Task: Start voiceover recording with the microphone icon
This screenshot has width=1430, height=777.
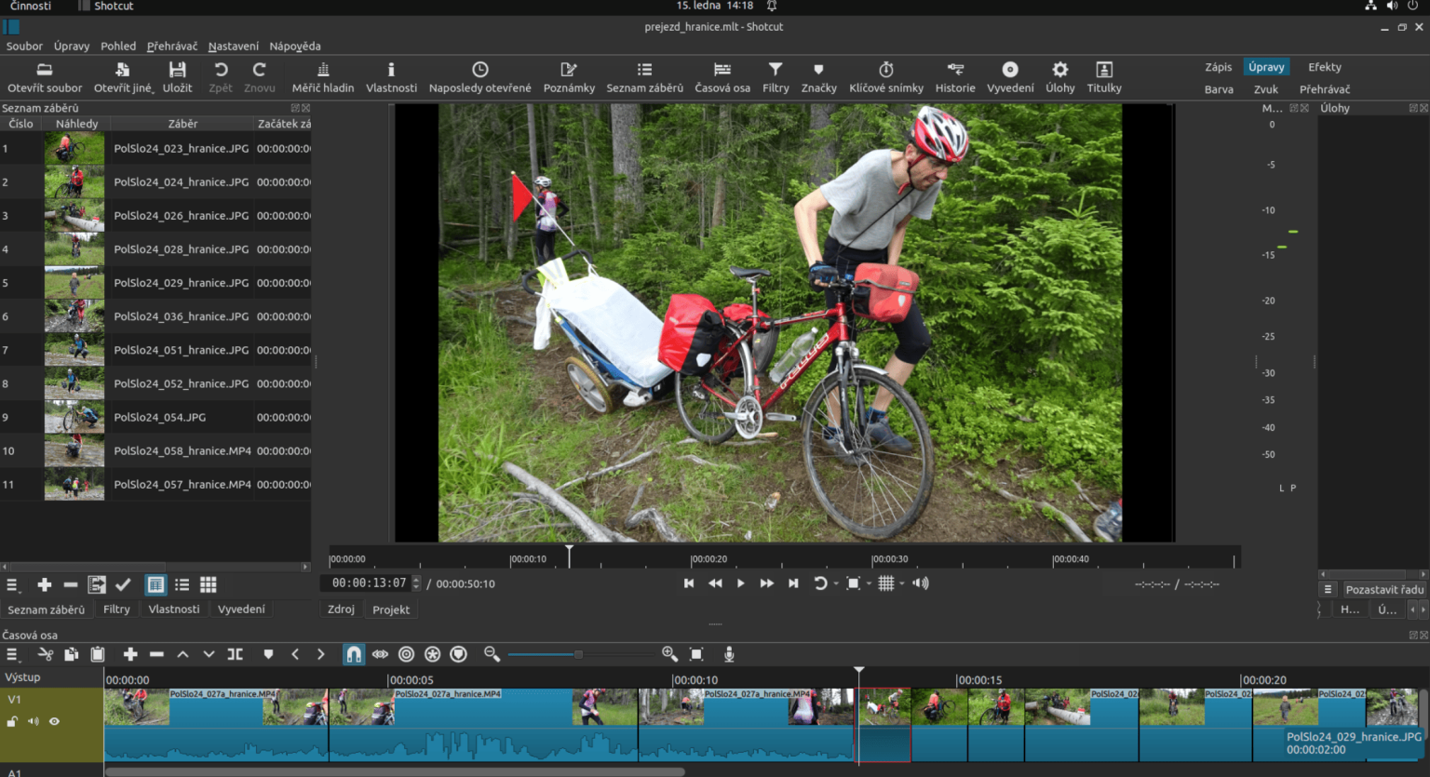Action: 729,654
